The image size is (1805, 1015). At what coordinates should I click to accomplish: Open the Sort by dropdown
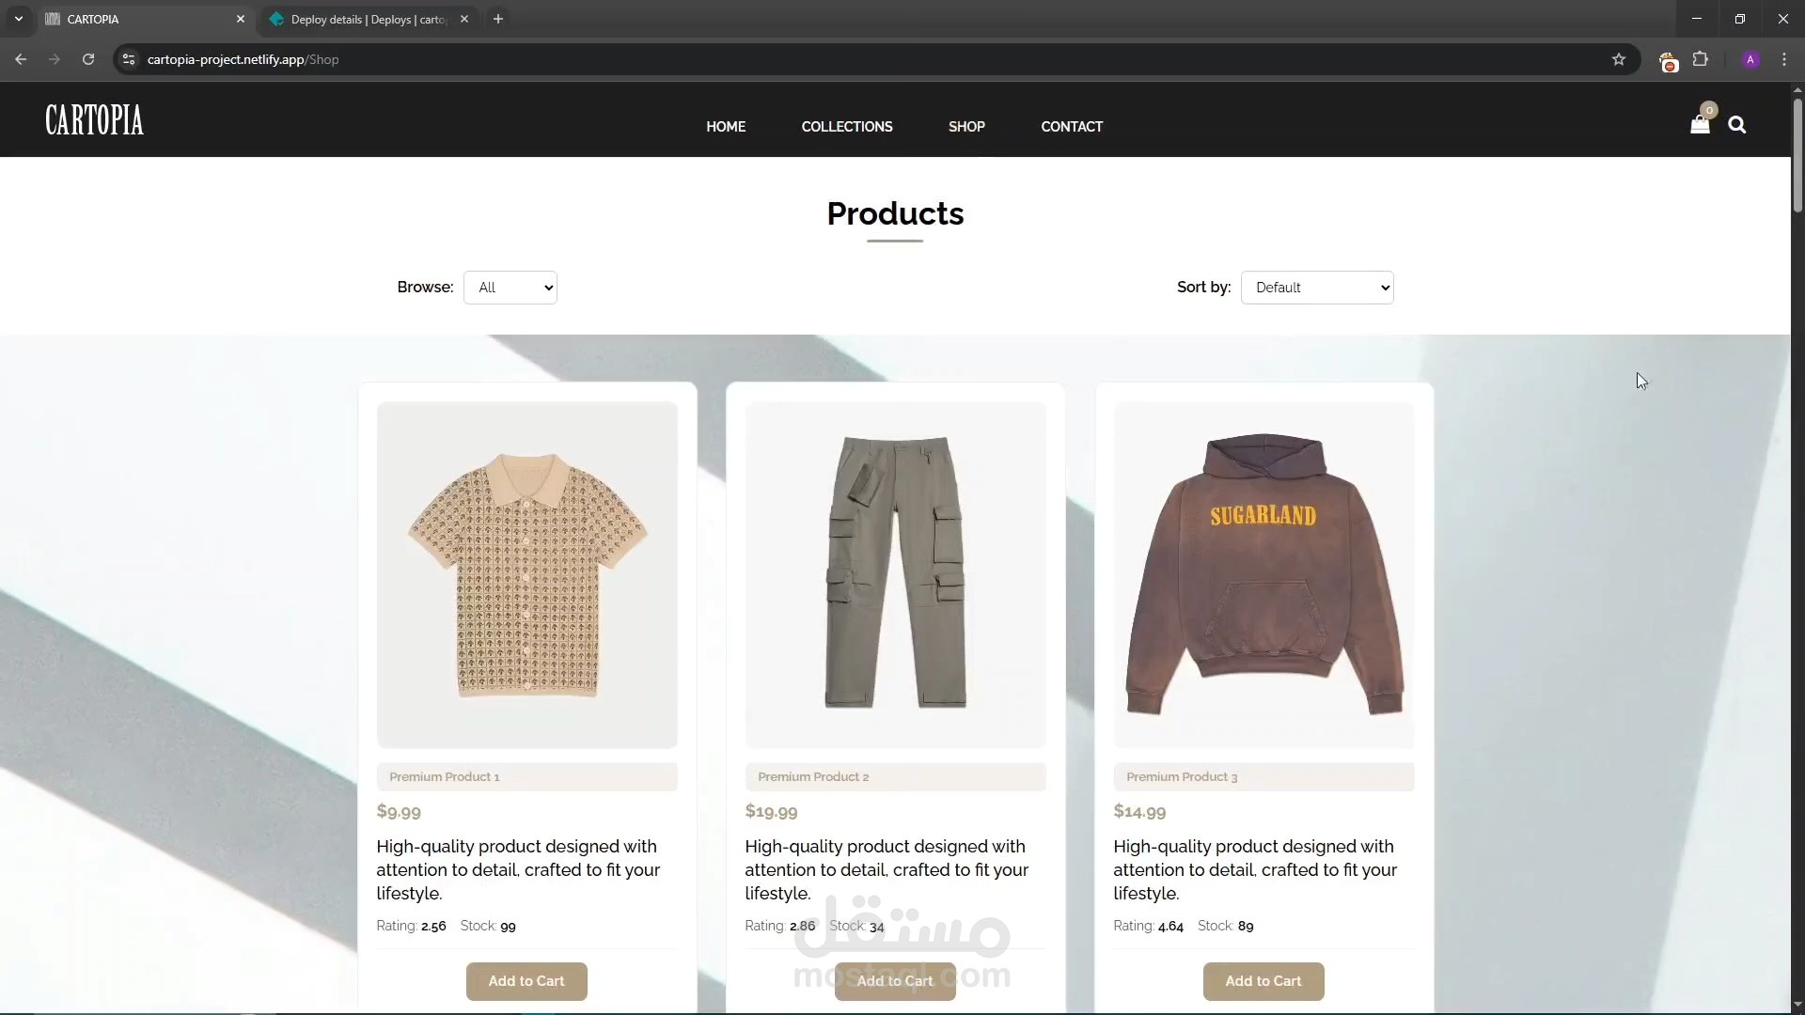(1316, 288)
